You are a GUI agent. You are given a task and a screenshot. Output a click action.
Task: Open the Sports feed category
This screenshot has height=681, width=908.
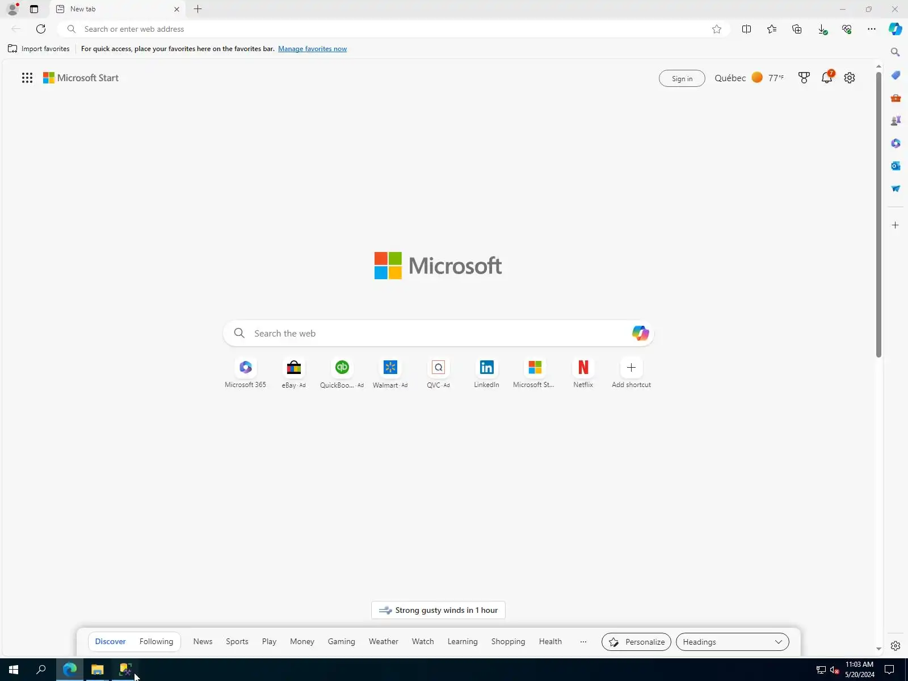(x=237, y=642)
